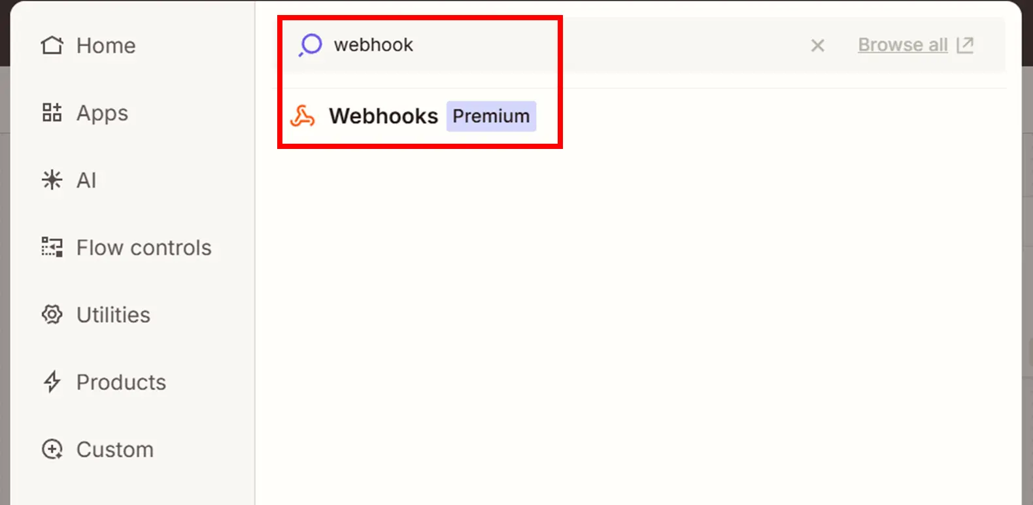
Task: Switch to the Apps category
Action: [x=102, y=113]
